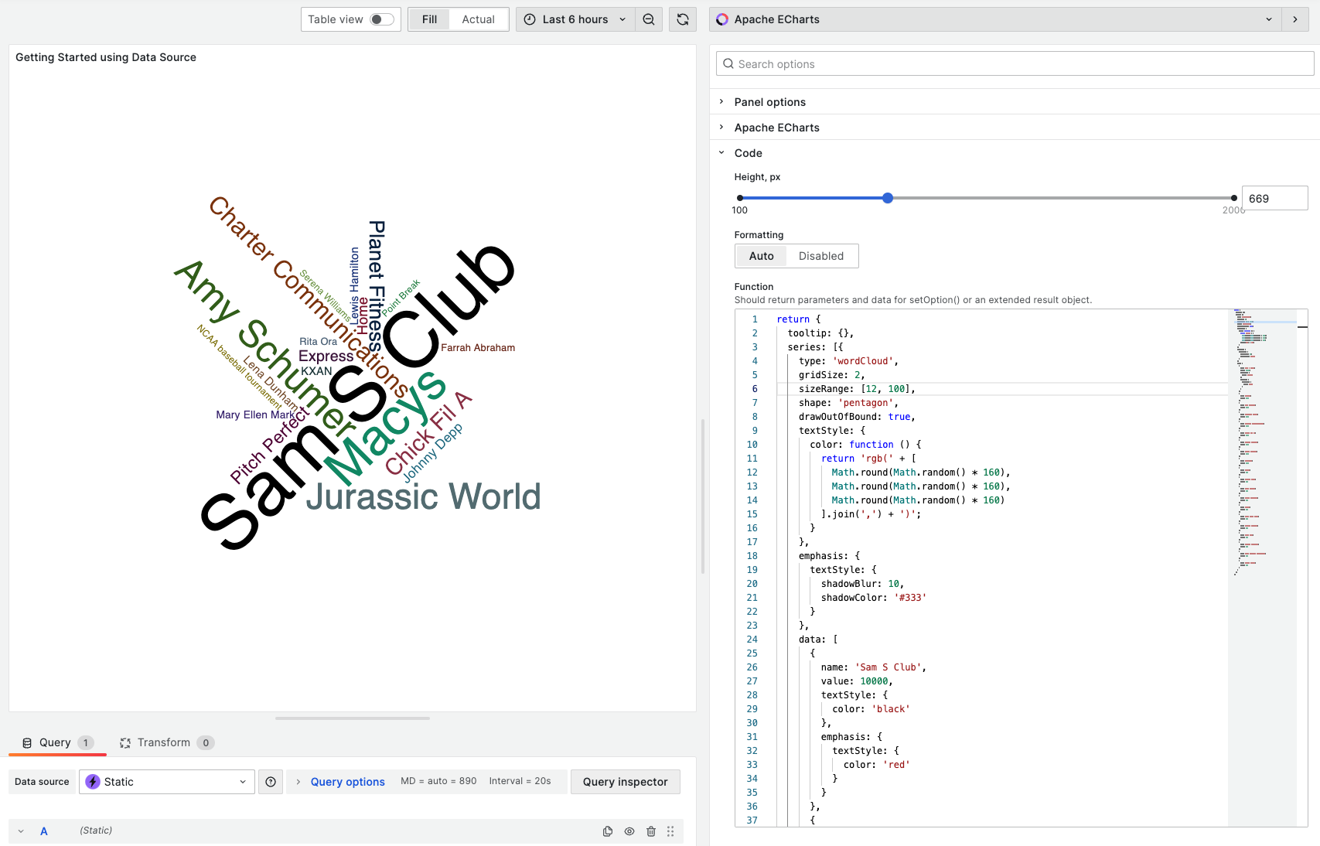Switch to the Transform tab
Screen dimensions: 1320x846
point(162,742)
